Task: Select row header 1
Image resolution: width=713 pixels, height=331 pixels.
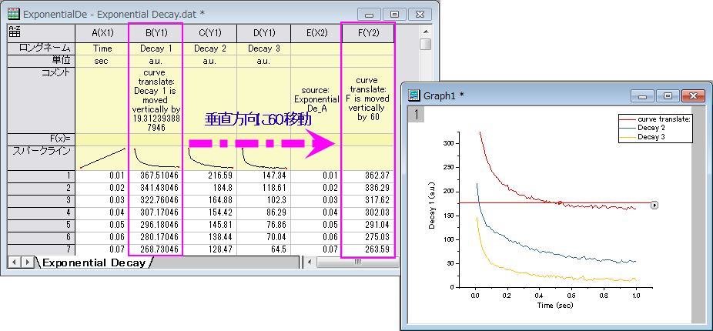Action: tap(41, 176)
